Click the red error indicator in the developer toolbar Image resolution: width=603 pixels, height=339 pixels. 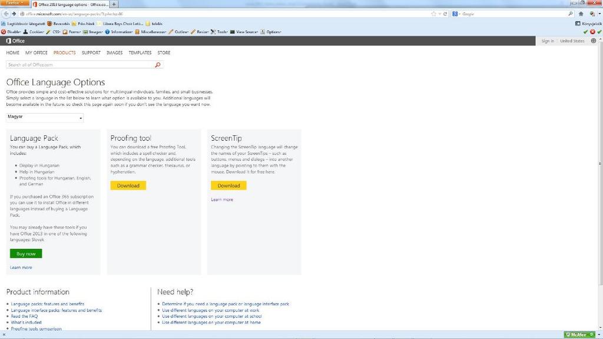(592, 32)
